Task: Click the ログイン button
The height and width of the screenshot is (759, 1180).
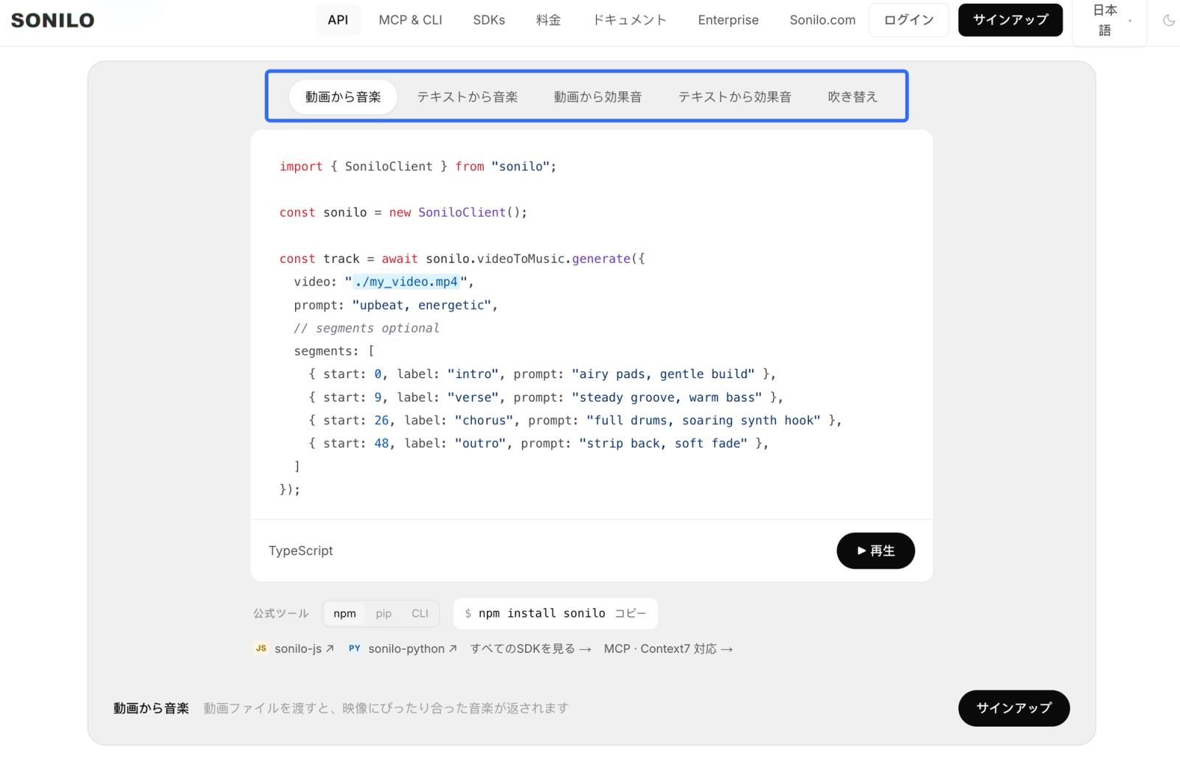Action: click(909, 20)
